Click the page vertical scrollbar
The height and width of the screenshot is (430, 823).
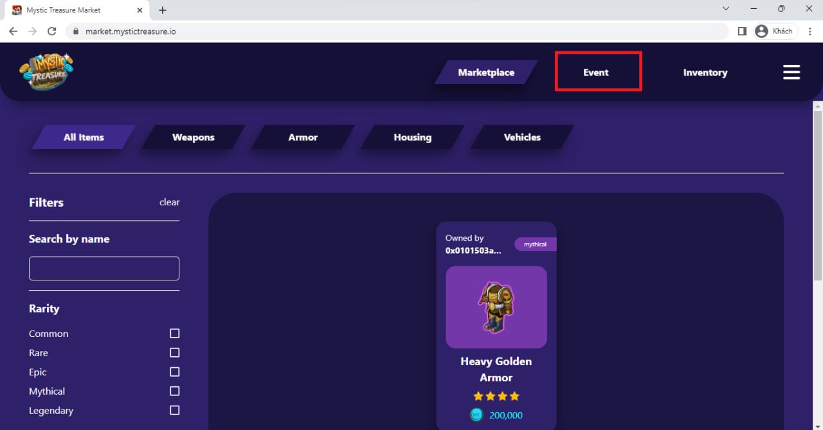point(818,196)
